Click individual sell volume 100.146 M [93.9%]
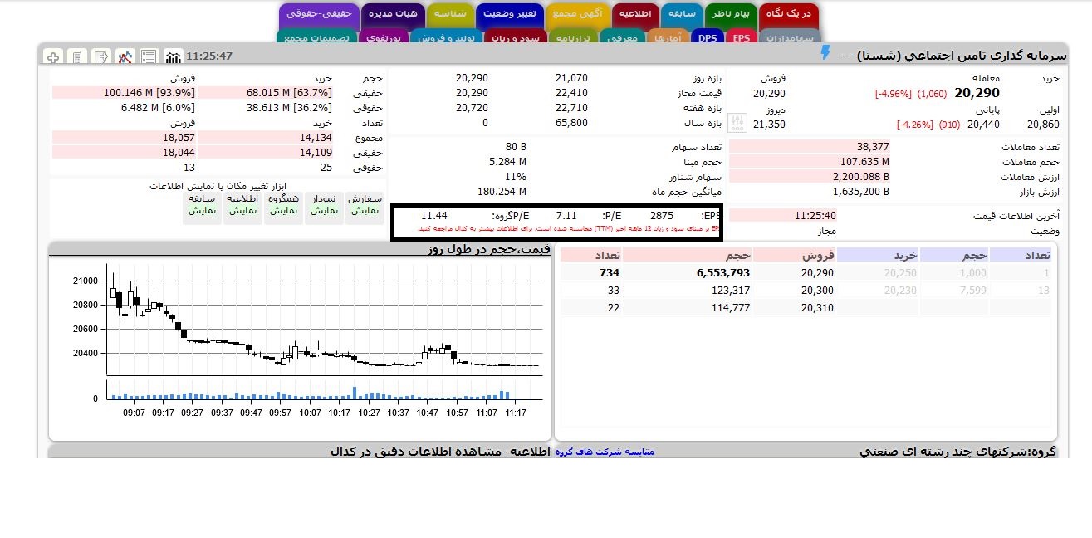Screen dimensions: 1092x538 (x=149, y=92)
